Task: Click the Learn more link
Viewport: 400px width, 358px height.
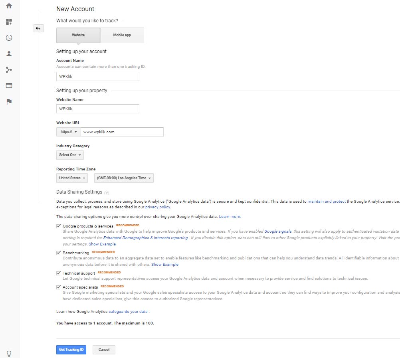Action: coord(230,217)
